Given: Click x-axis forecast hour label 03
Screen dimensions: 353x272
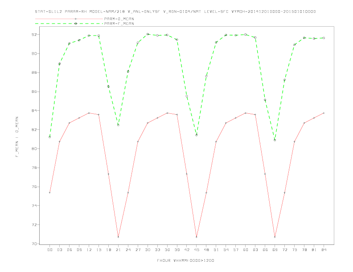Looking at the screenshot, I should pyautogui.click(x=59, y=250).
